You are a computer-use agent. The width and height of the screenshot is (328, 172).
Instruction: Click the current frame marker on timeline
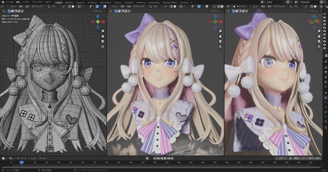coord(21,163)
